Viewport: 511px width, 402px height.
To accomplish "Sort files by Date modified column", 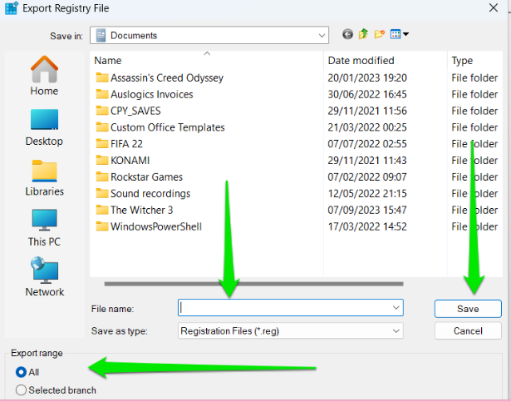I will click(x=361, y=61).
